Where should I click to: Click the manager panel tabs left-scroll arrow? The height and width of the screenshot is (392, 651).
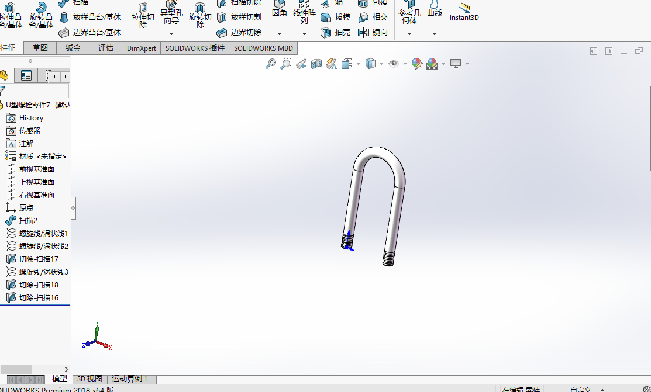tap(54, 77)
